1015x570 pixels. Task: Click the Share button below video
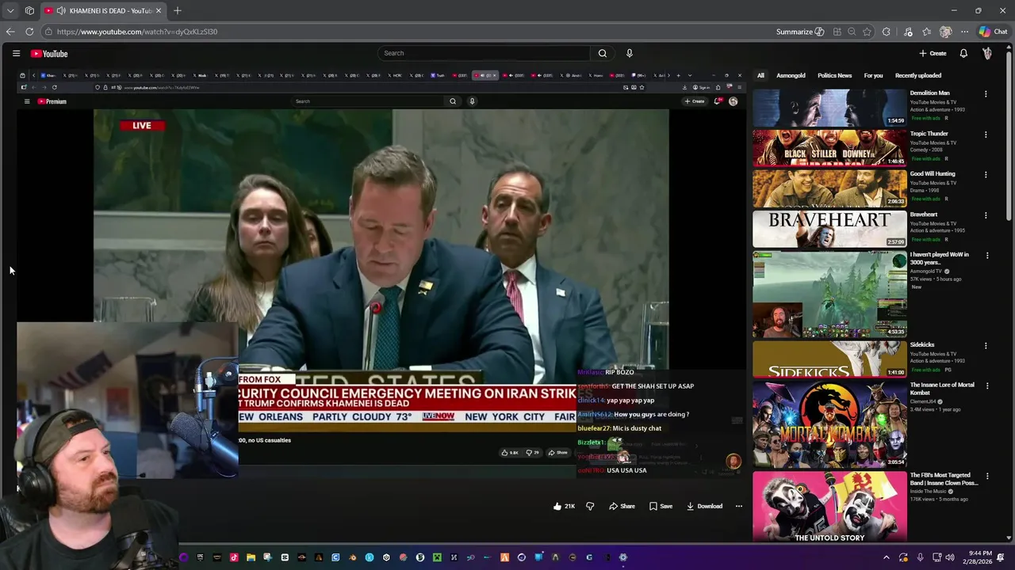(x=622, y=506)
